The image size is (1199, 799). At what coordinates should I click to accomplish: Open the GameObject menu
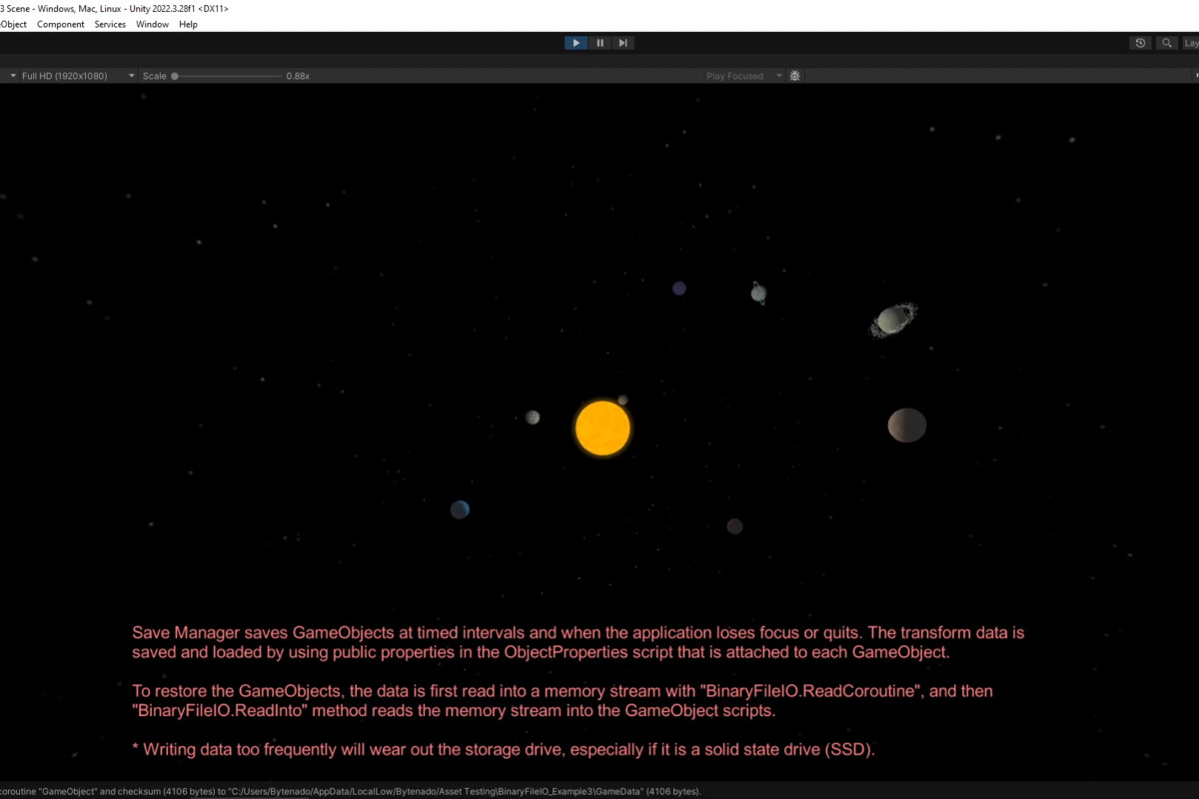13,24
